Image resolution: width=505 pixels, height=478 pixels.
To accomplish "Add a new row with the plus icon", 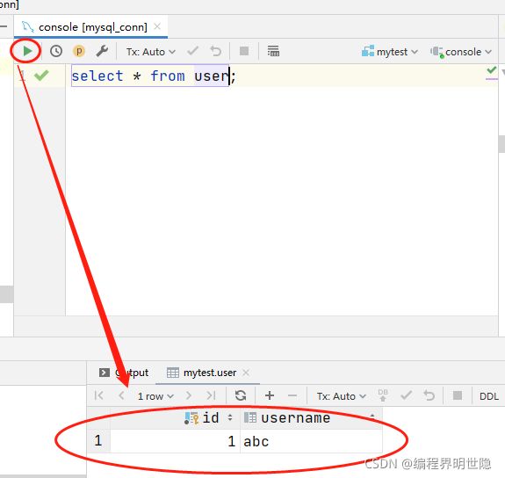I will [270, 395].
